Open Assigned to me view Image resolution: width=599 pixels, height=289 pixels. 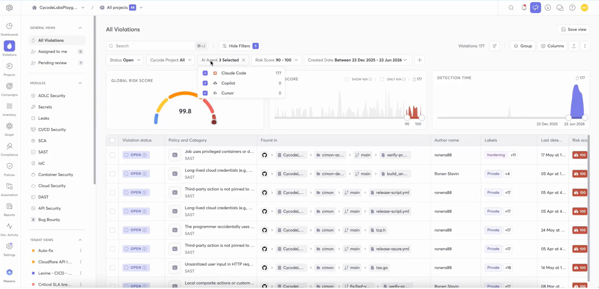pyautogui.click(x=57, y=52)
